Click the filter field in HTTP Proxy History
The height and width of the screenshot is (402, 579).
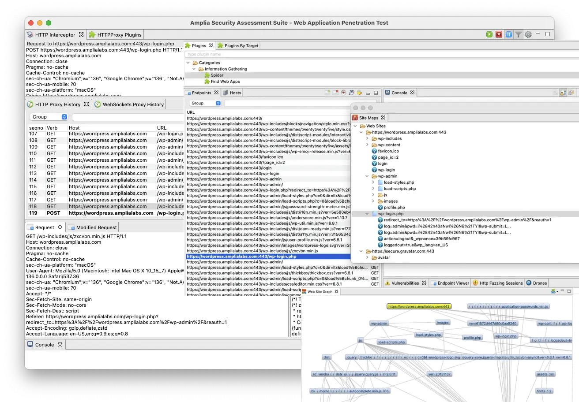coord(127,117)
